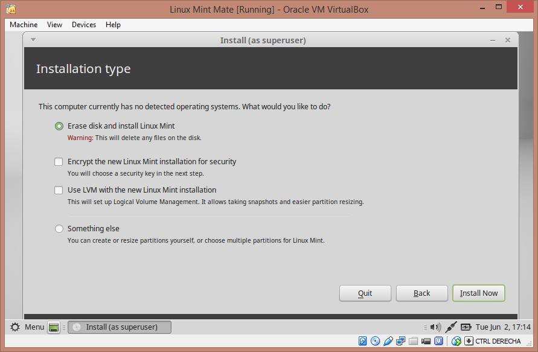Click the Quit button
The width and height of the screenshot is (538, 352).
(365, 293)
